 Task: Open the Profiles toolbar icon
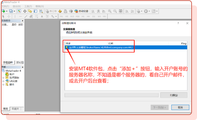tap(11, 11)
